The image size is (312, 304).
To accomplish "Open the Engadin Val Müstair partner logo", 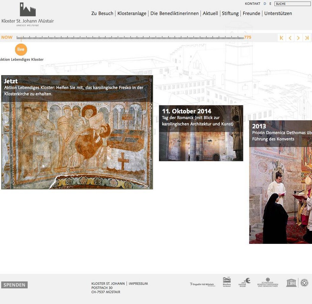I will point(202,284).
